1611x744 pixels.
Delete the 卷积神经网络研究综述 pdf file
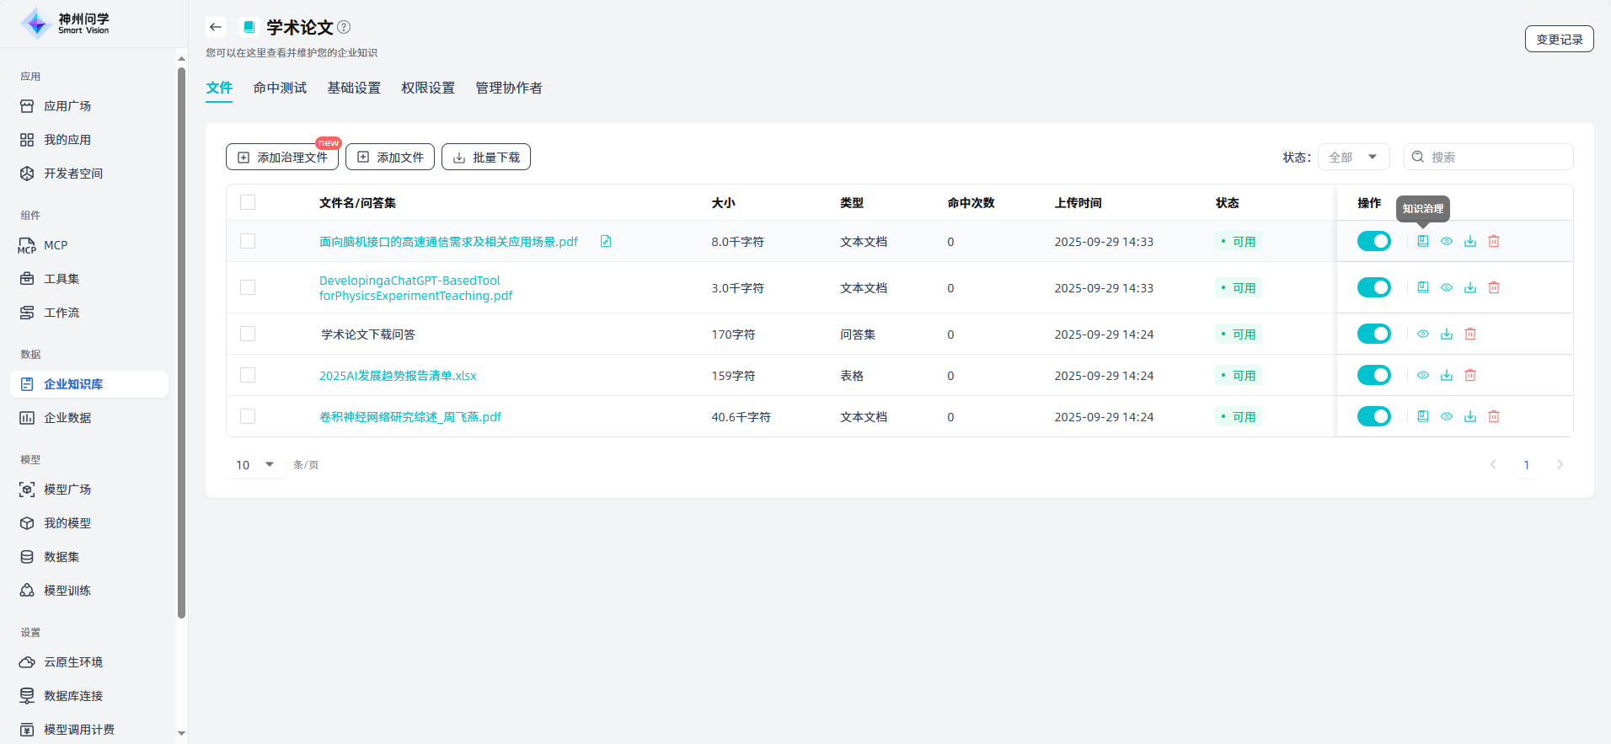click(x=1493, y=416)
